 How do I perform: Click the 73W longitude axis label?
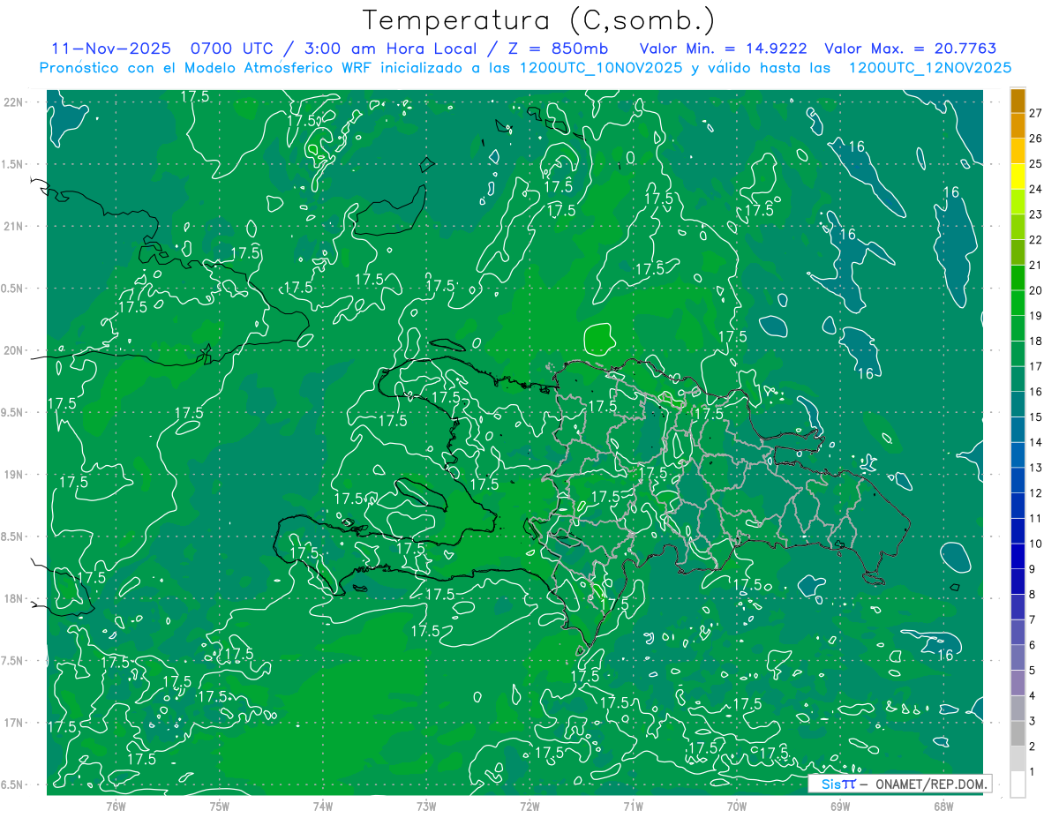(x=425, y=807)
